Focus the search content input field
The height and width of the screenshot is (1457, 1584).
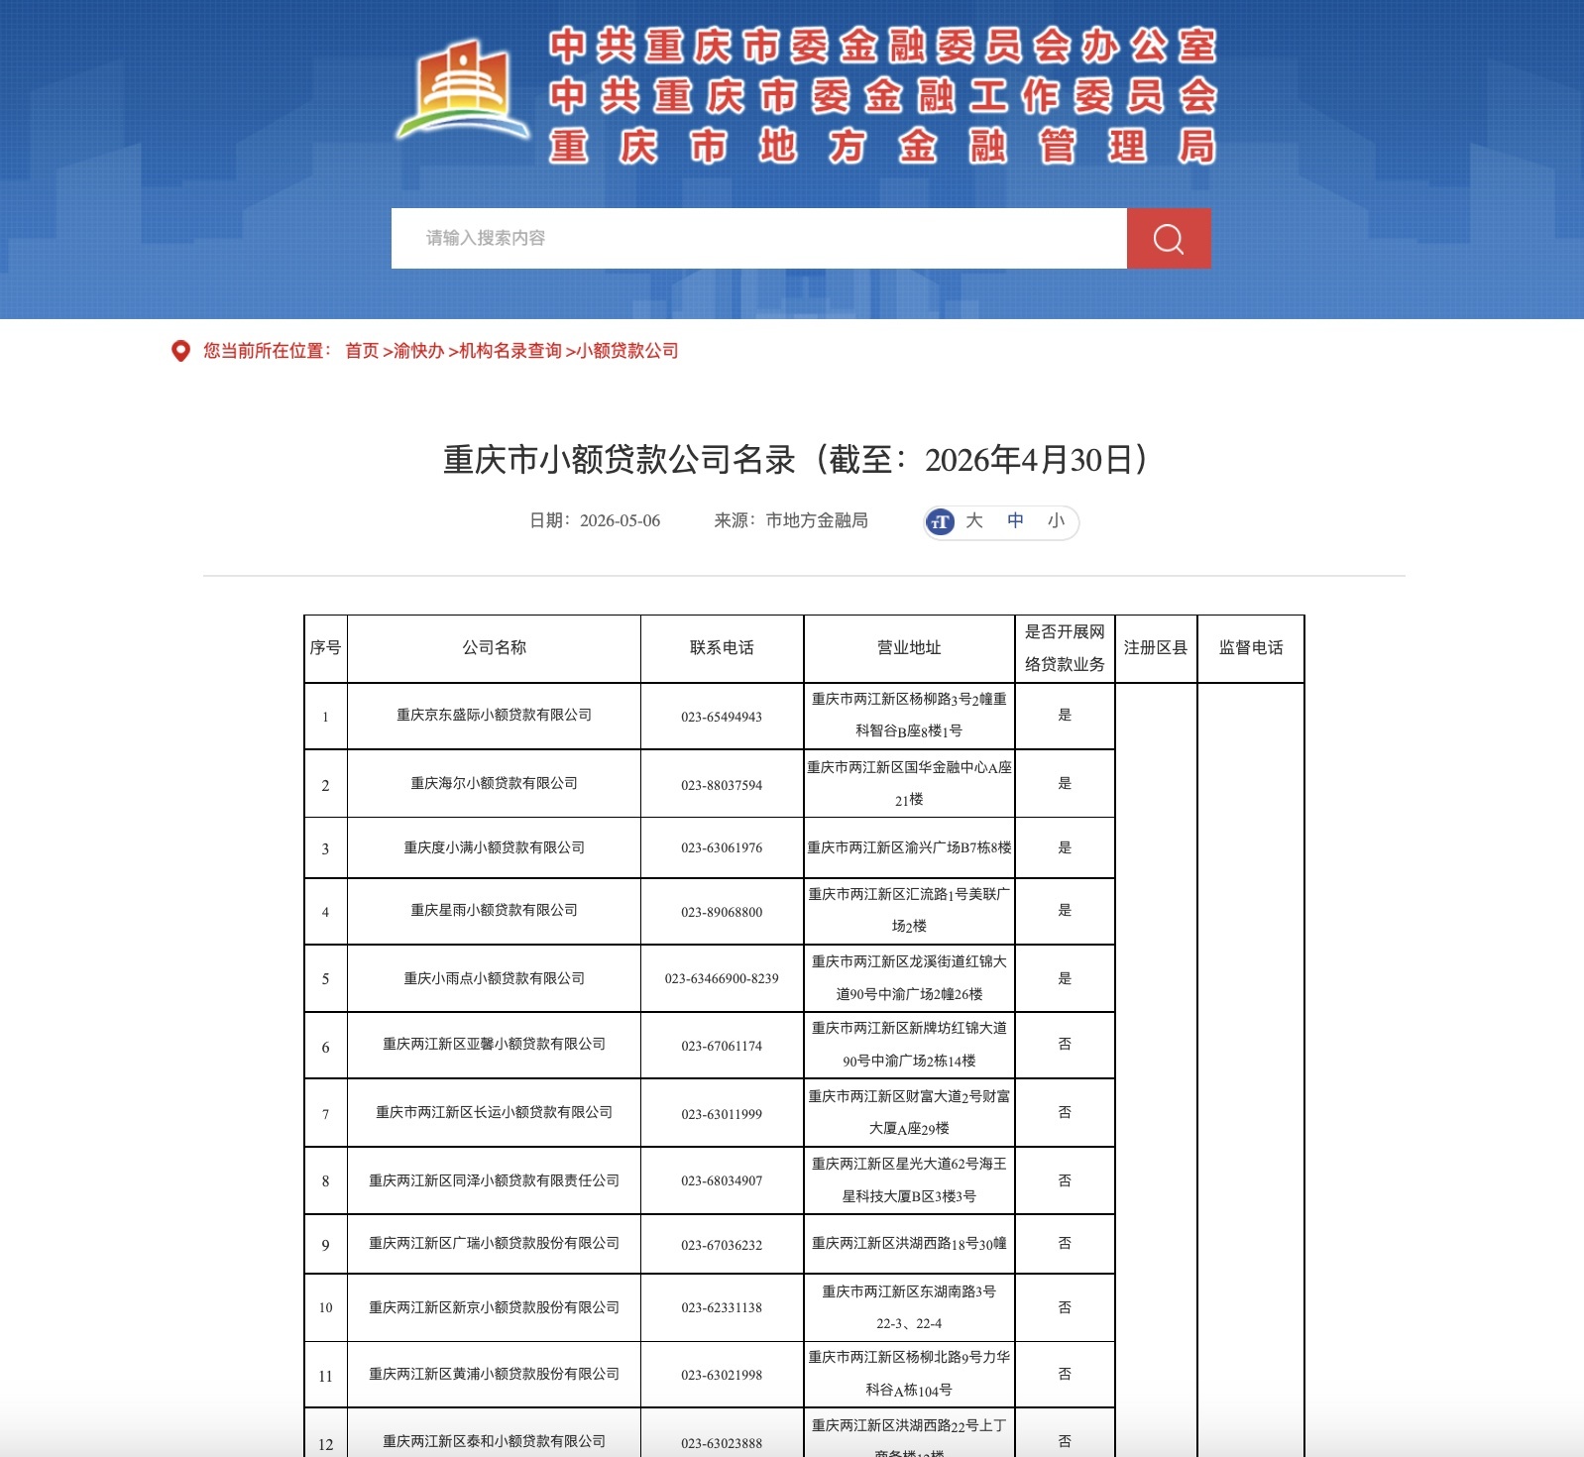[759, 238]
